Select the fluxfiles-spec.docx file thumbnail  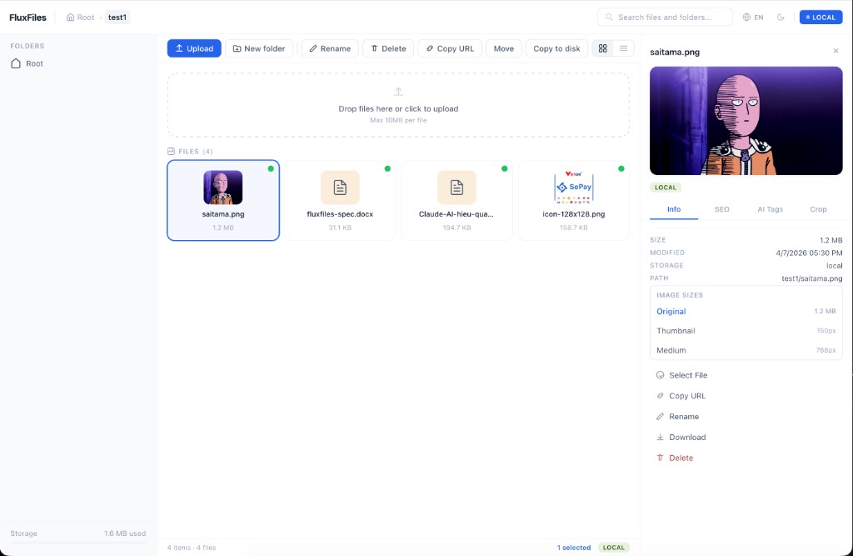pyautogui.click(x=340, y=187)
